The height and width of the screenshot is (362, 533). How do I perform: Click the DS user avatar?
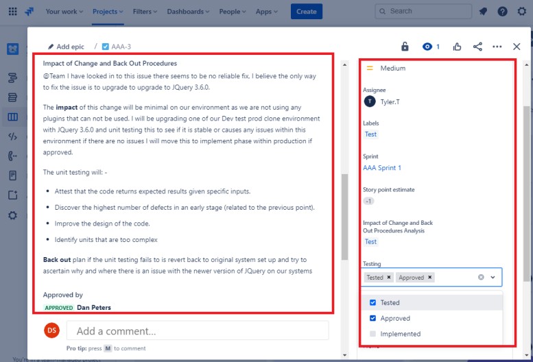pos(51,330)
